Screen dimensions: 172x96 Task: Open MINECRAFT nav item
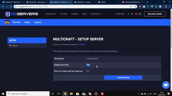(x=51, y=14)
